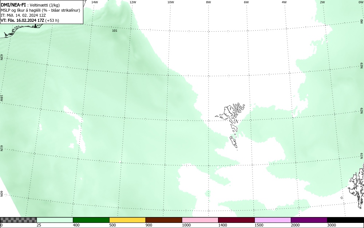Screen dimensions: 364x228
Task: Click the legend value '1400'
Action: 223,225
